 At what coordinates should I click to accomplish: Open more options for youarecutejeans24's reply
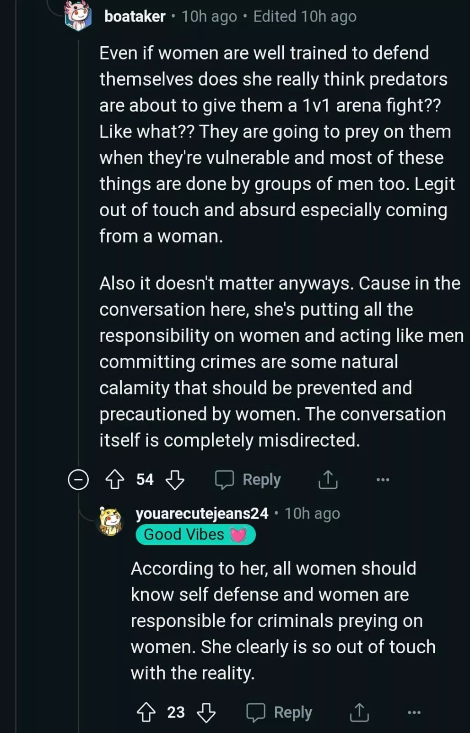(x=414, y=712)
